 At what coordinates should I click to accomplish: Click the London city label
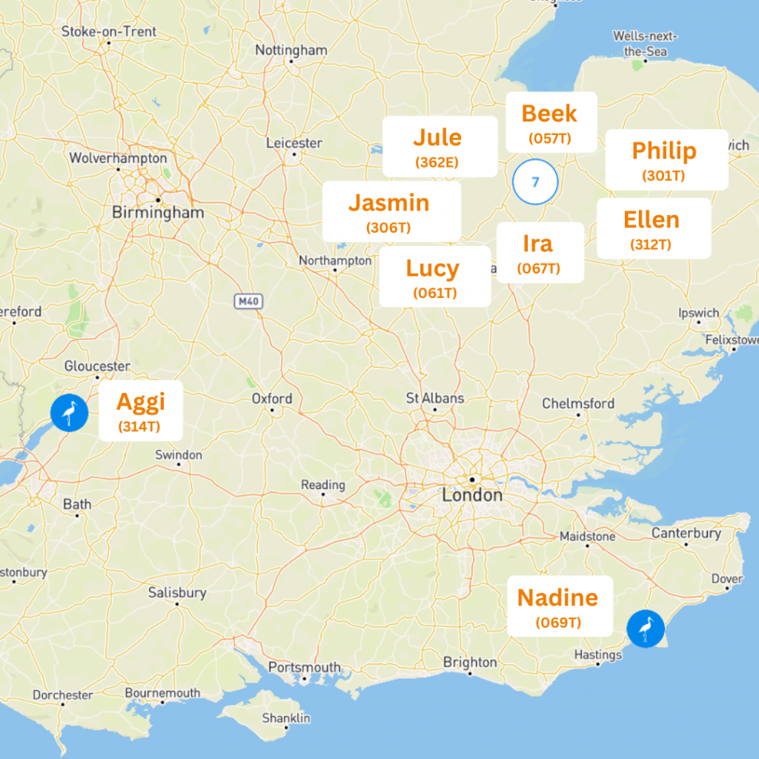coord(472,495)
